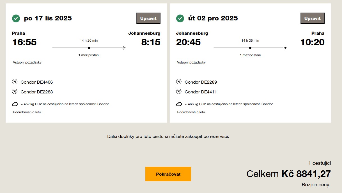Open Vstupní požadavky for the outbound flight

pyautogui.click(x=27, y=62)
